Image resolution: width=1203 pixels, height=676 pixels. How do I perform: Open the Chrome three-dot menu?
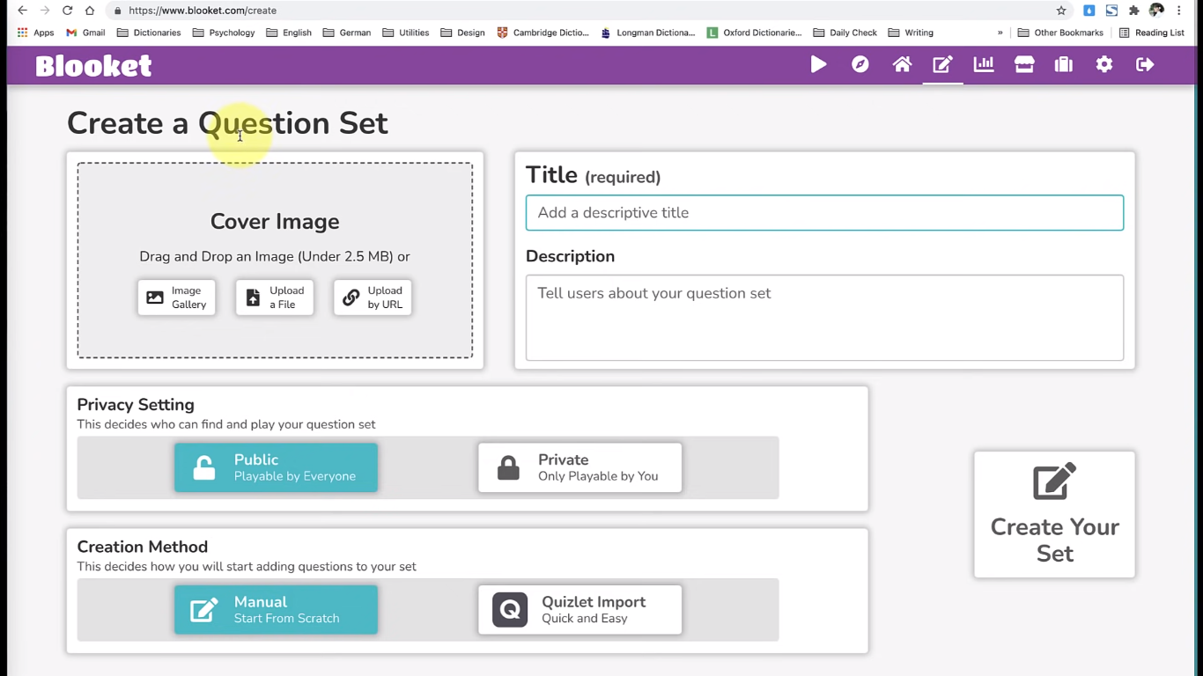pyautogui.click(x=1179, y=11)
